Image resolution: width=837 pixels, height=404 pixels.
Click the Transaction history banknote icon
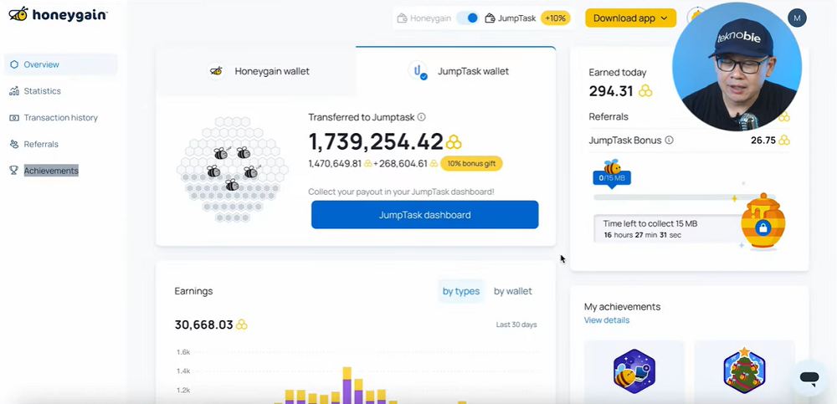(14, 118)
